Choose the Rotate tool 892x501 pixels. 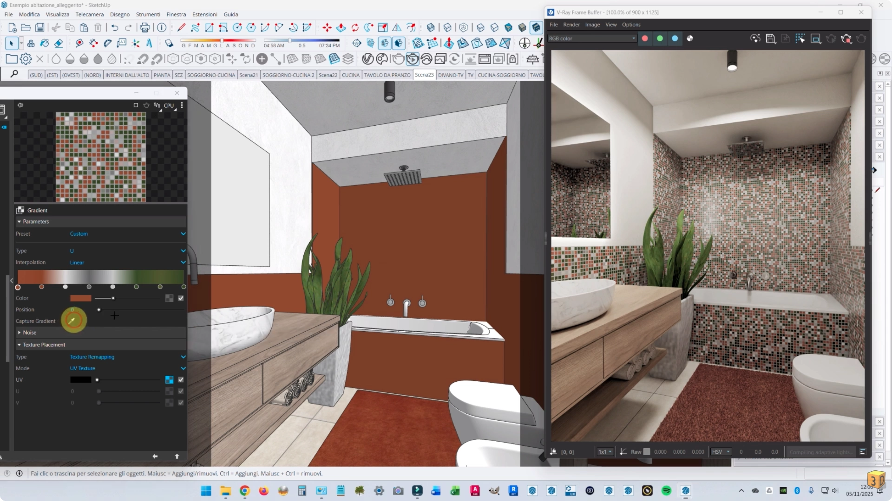355,28
